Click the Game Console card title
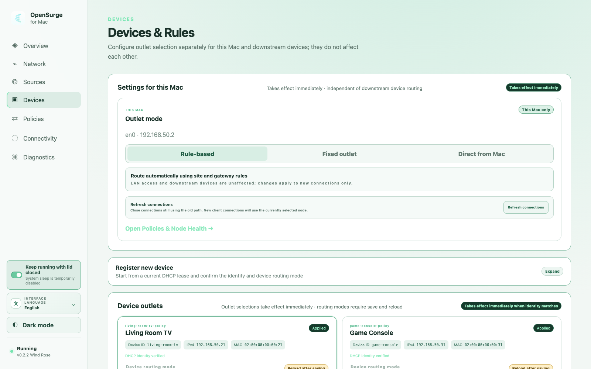This screenshot has height=369, width=591. point(371,333)
